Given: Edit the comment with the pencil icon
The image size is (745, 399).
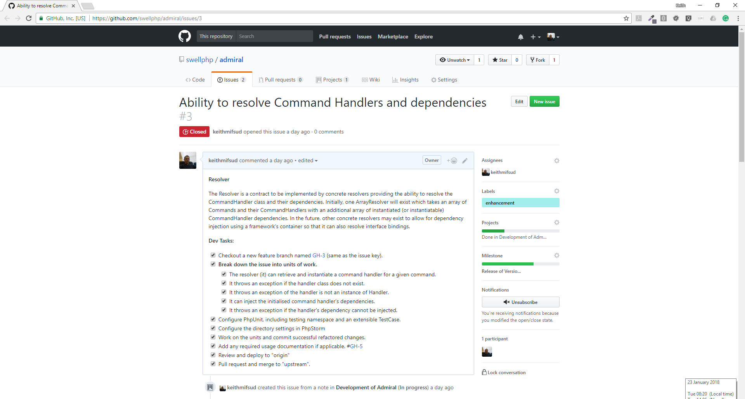Looking at the screenshot, I should click(x=465, y=161).
